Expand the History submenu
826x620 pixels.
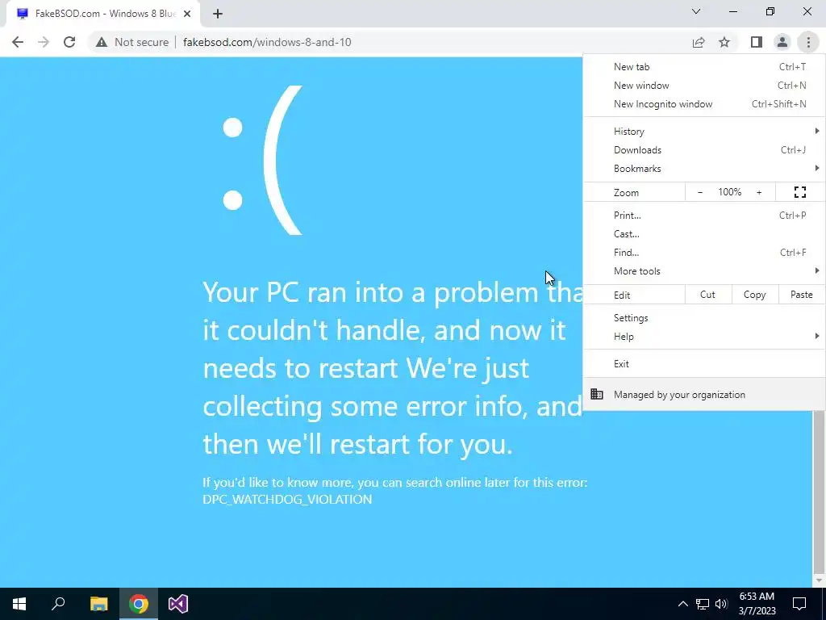point(704,132)
